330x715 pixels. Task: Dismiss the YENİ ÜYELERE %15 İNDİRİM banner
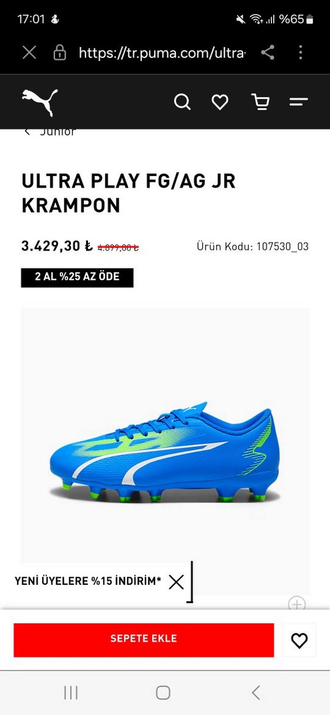[x=176, y=582]
